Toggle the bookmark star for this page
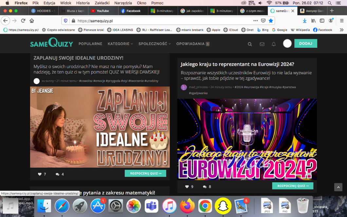The width and height of the screenshot is (347, 217). tap(271, 21)
